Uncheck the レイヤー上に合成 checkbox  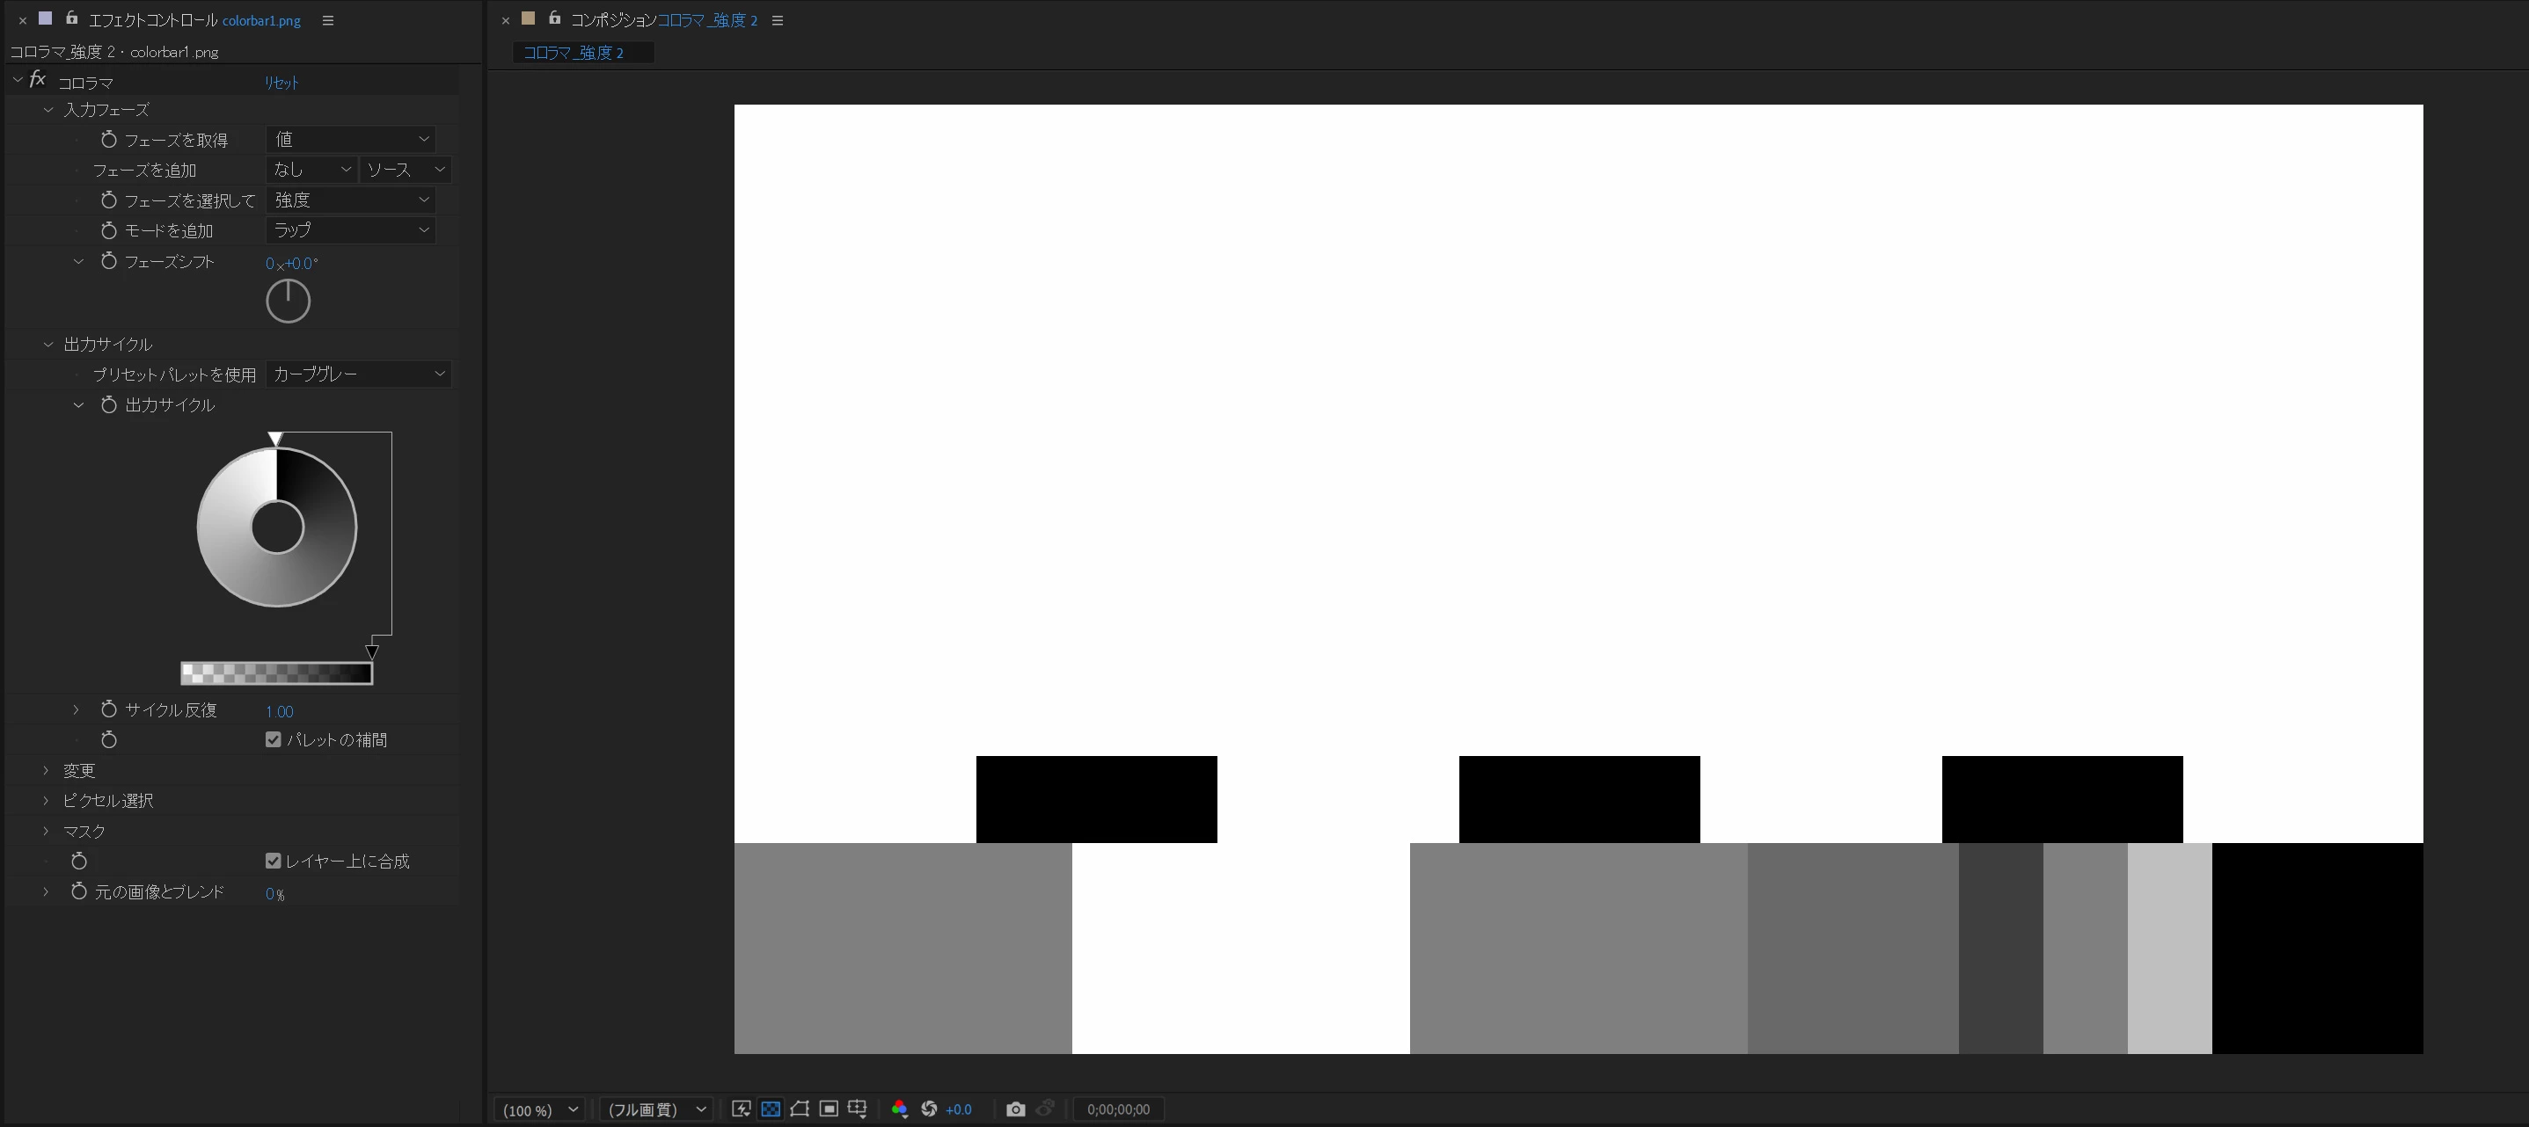tap(274, 862)
